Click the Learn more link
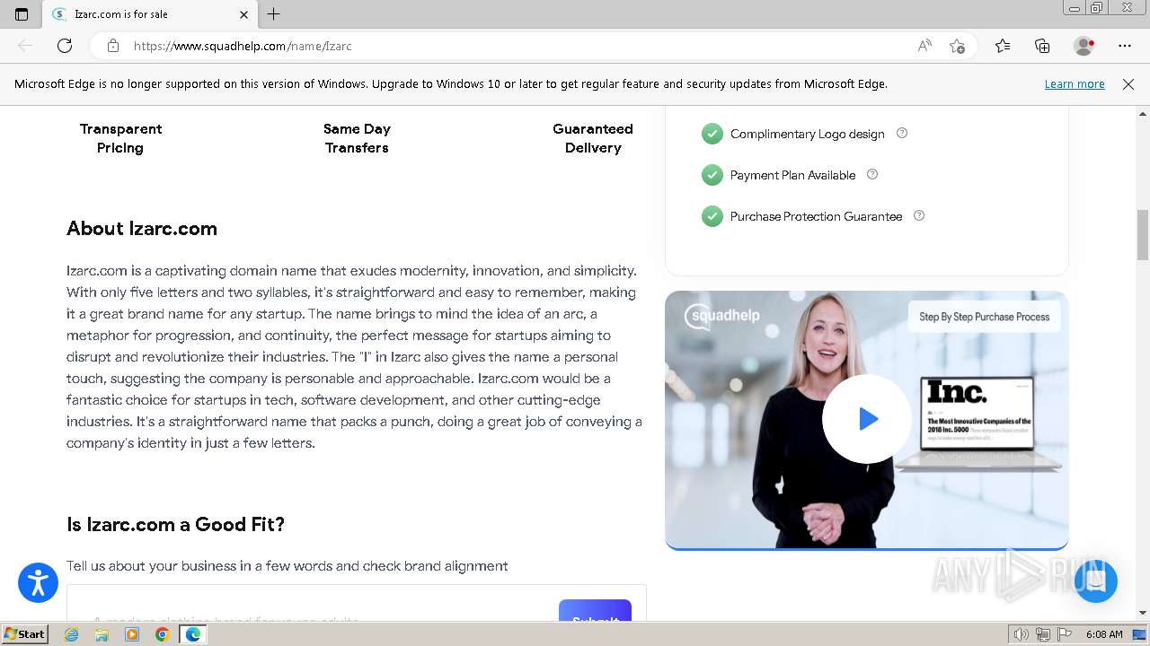The image size is (1150, 646). click(1075, 83)
